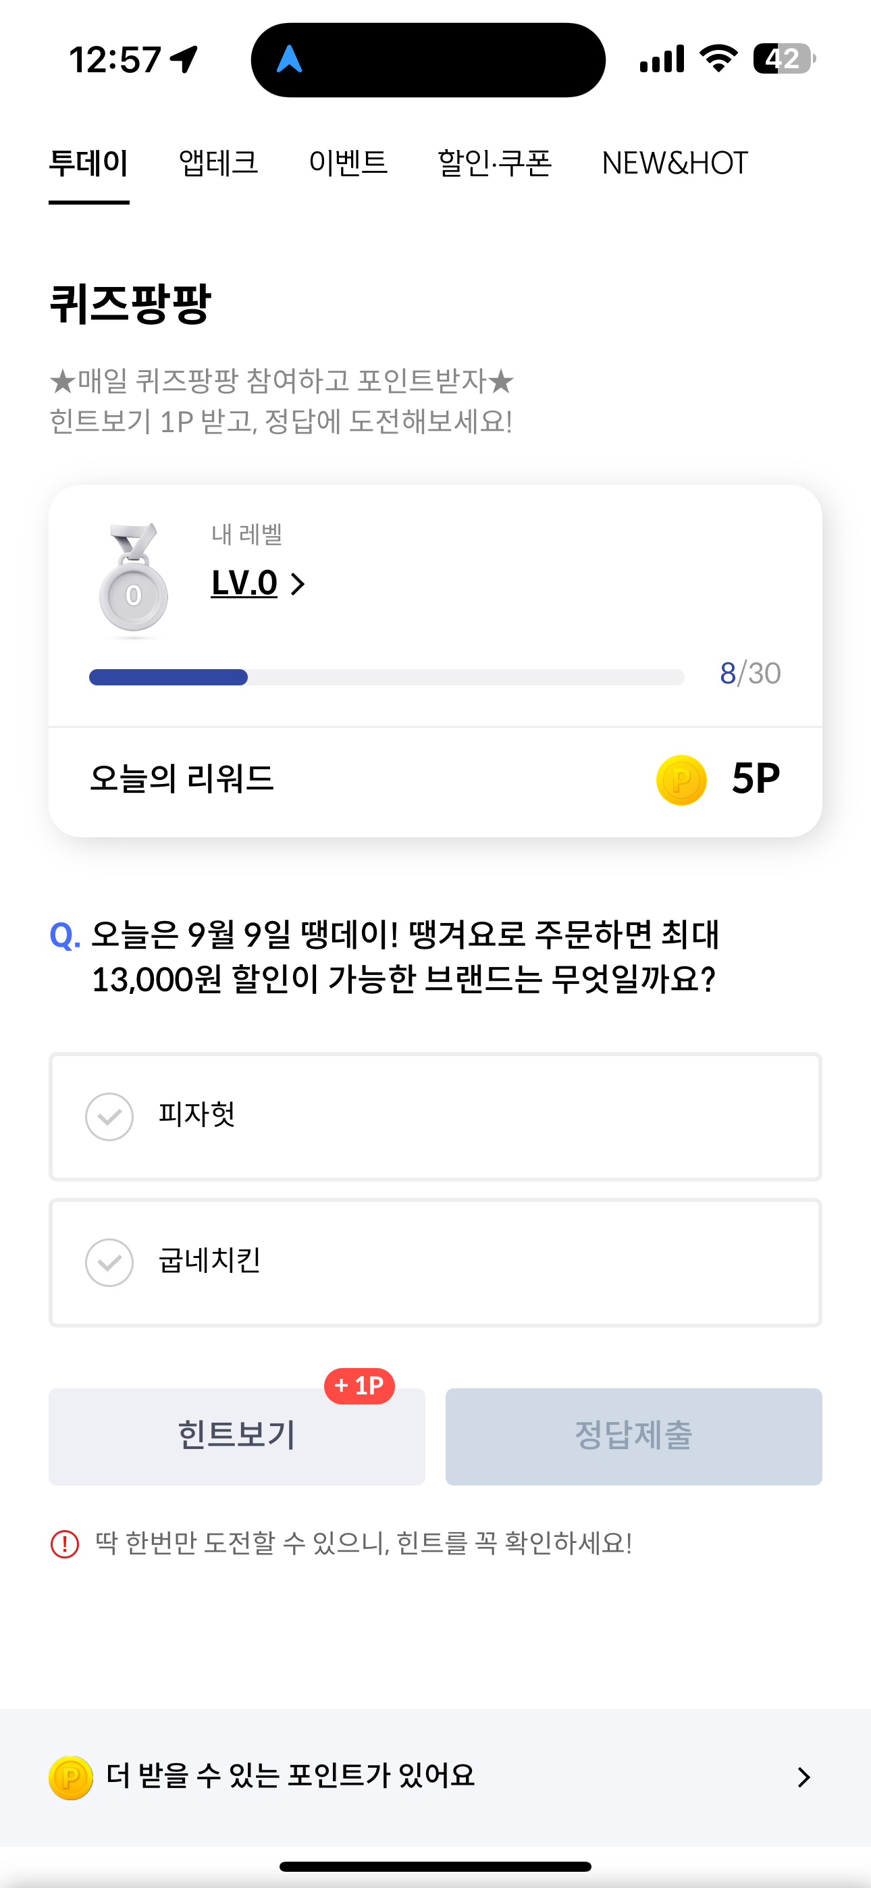Tap the 힌트보기 hint button
This screenshot has height=1888, width=871.
click(237, 1436)
